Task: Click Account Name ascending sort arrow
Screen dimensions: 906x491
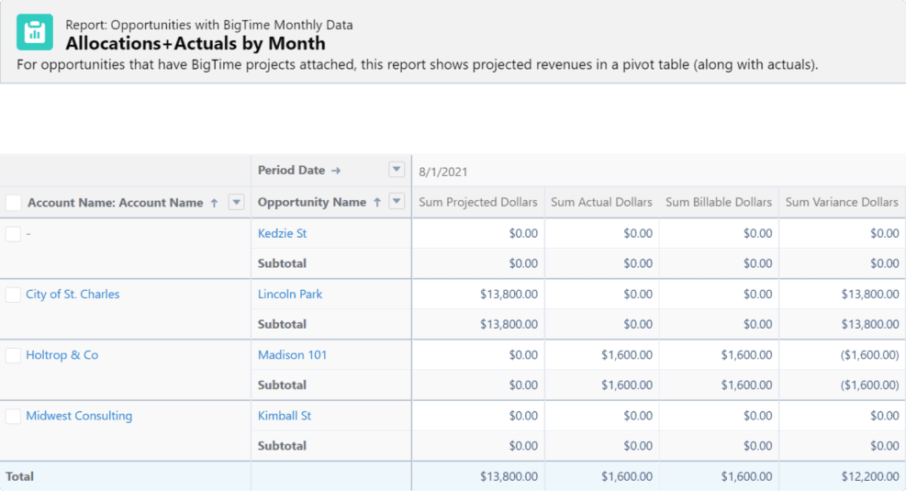Action: click(x=215, y=203)
